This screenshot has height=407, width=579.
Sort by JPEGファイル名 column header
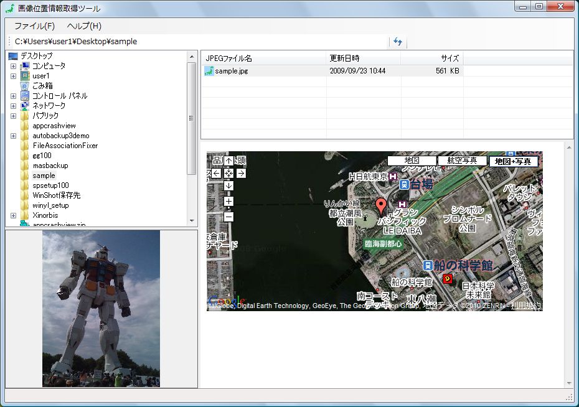(x=263, y=58)
